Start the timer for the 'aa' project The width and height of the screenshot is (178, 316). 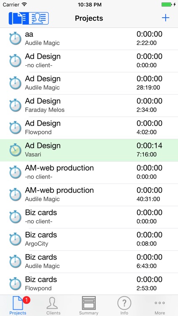point(15,38)
